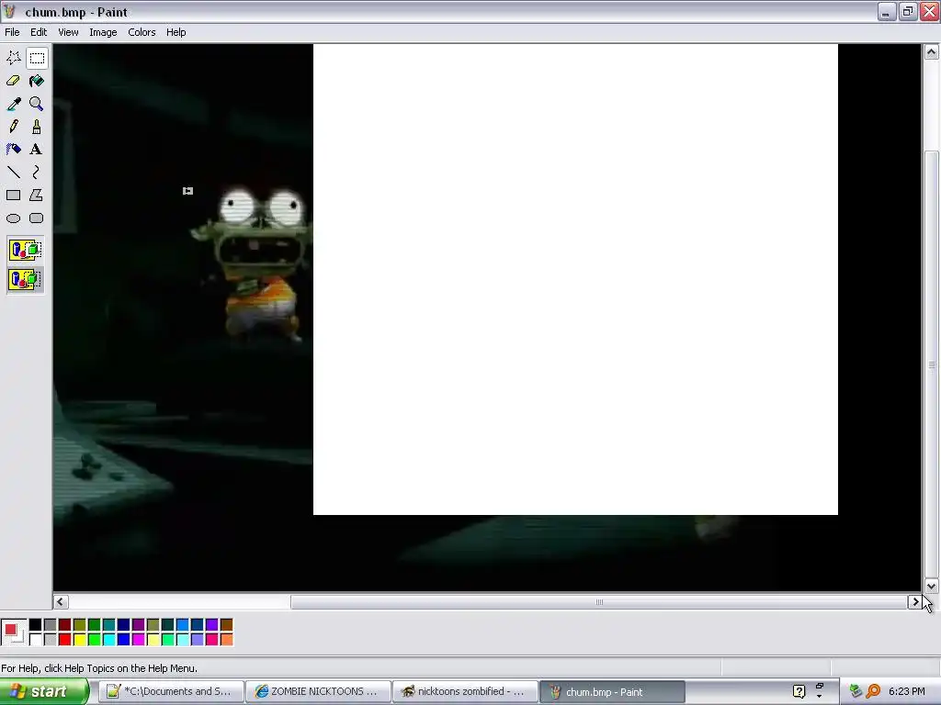Select the bright cyan palette color
Image resolution: width=941 pixels, height=705 pixels.
108,640
